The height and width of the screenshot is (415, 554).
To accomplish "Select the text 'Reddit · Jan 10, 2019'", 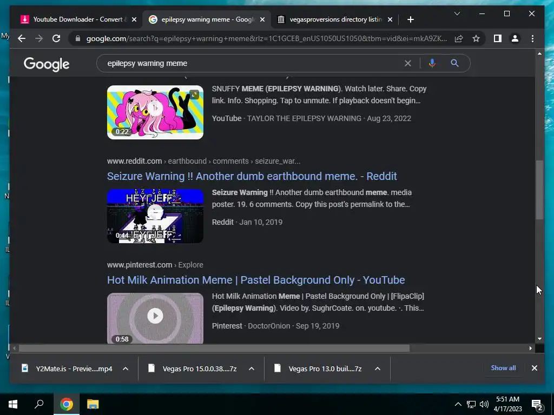I will (x=247, y=222).
